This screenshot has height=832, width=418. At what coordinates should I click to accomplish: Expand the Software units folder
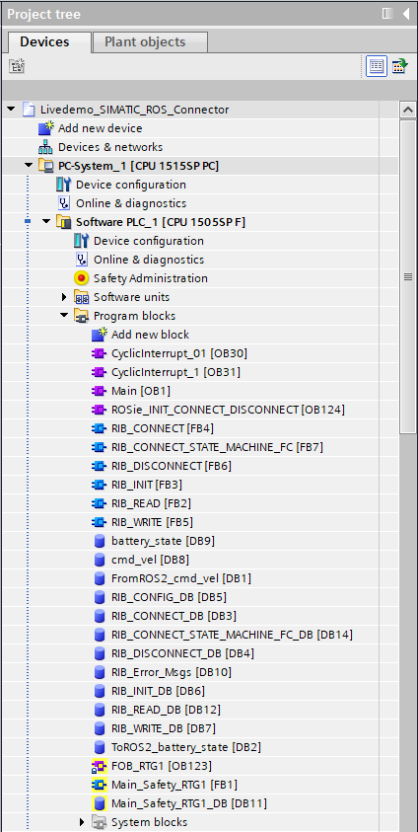65,297
